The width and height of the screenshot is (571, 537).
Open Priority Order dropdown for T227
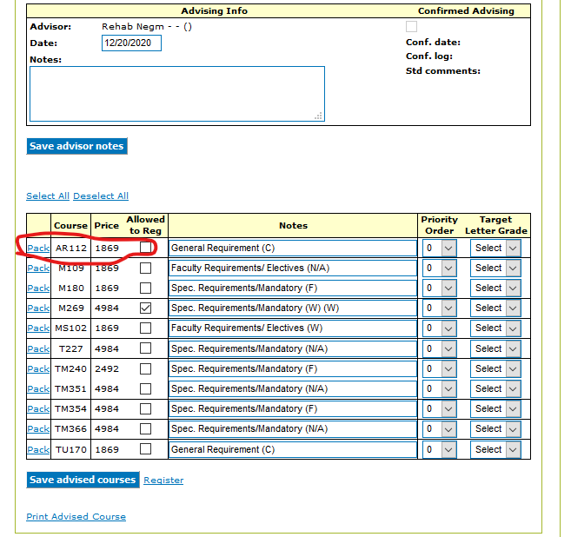[x=440, y=348]
